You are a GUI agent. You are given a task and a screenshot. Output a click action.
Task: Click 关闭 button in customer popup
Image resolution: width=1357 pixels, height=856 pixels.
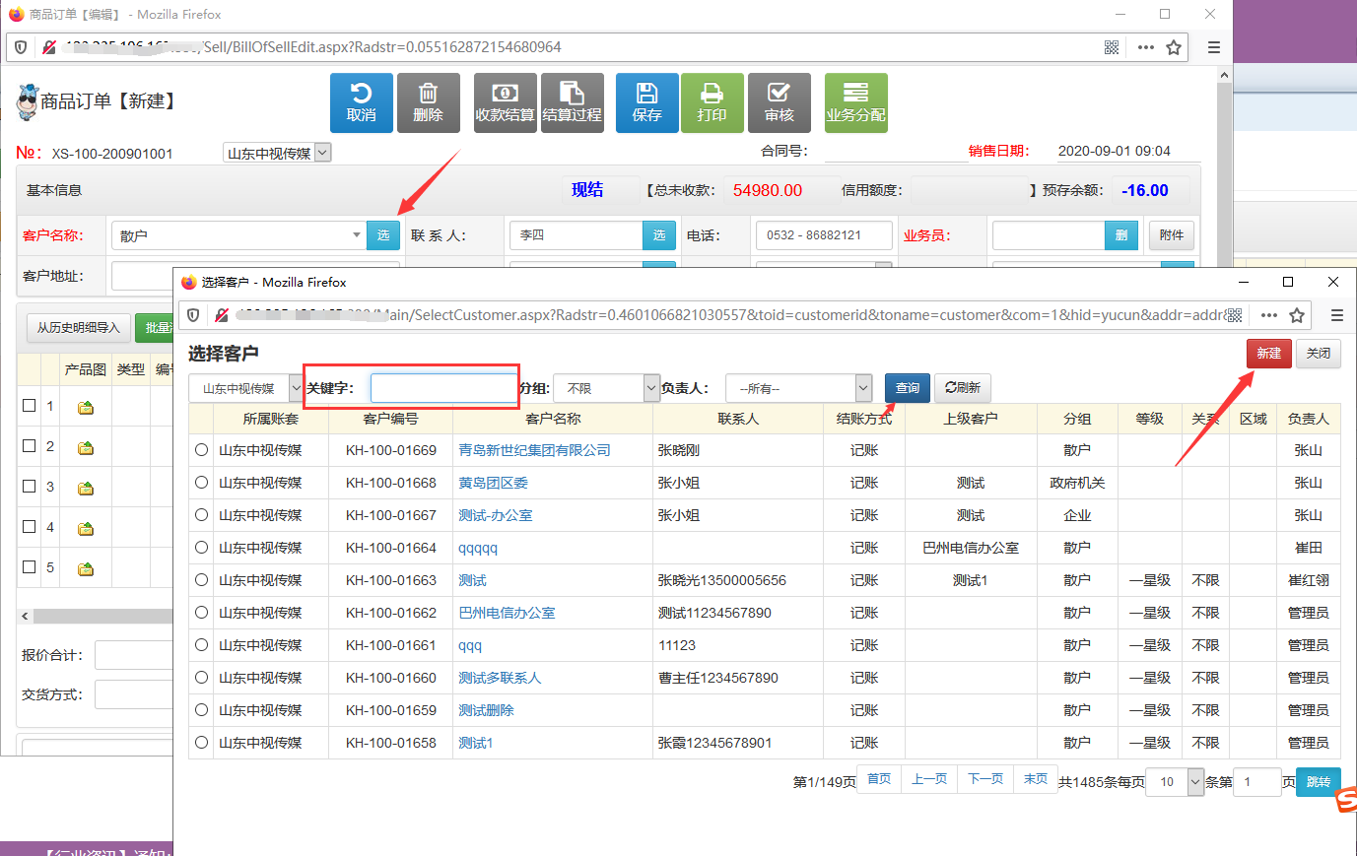(x=1319, y=354)
